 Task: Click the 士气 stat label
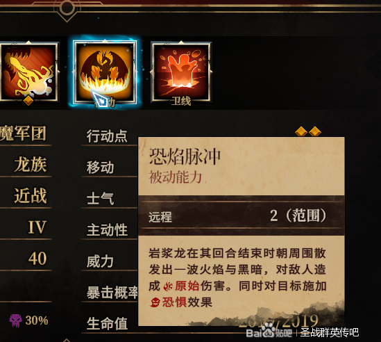(100, 198)
